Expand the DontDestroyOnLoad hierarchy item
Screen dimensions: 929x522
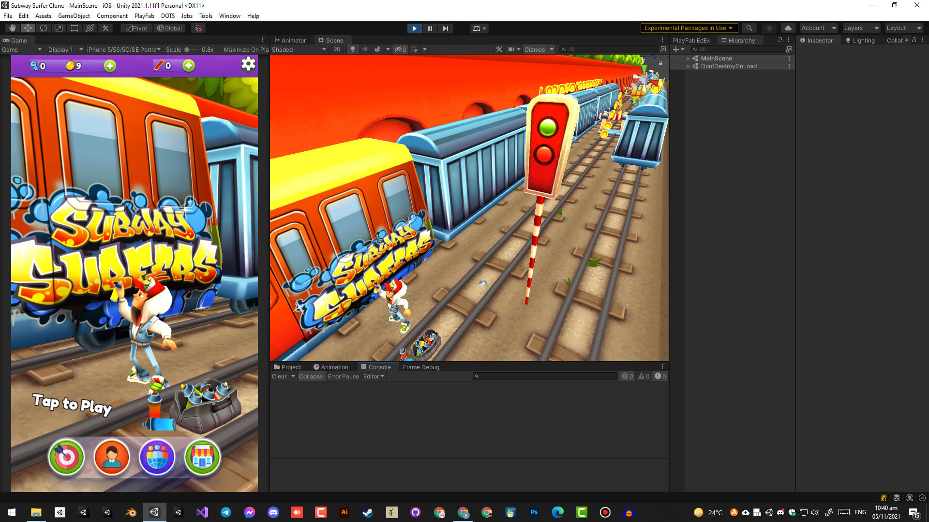point(688,66)
